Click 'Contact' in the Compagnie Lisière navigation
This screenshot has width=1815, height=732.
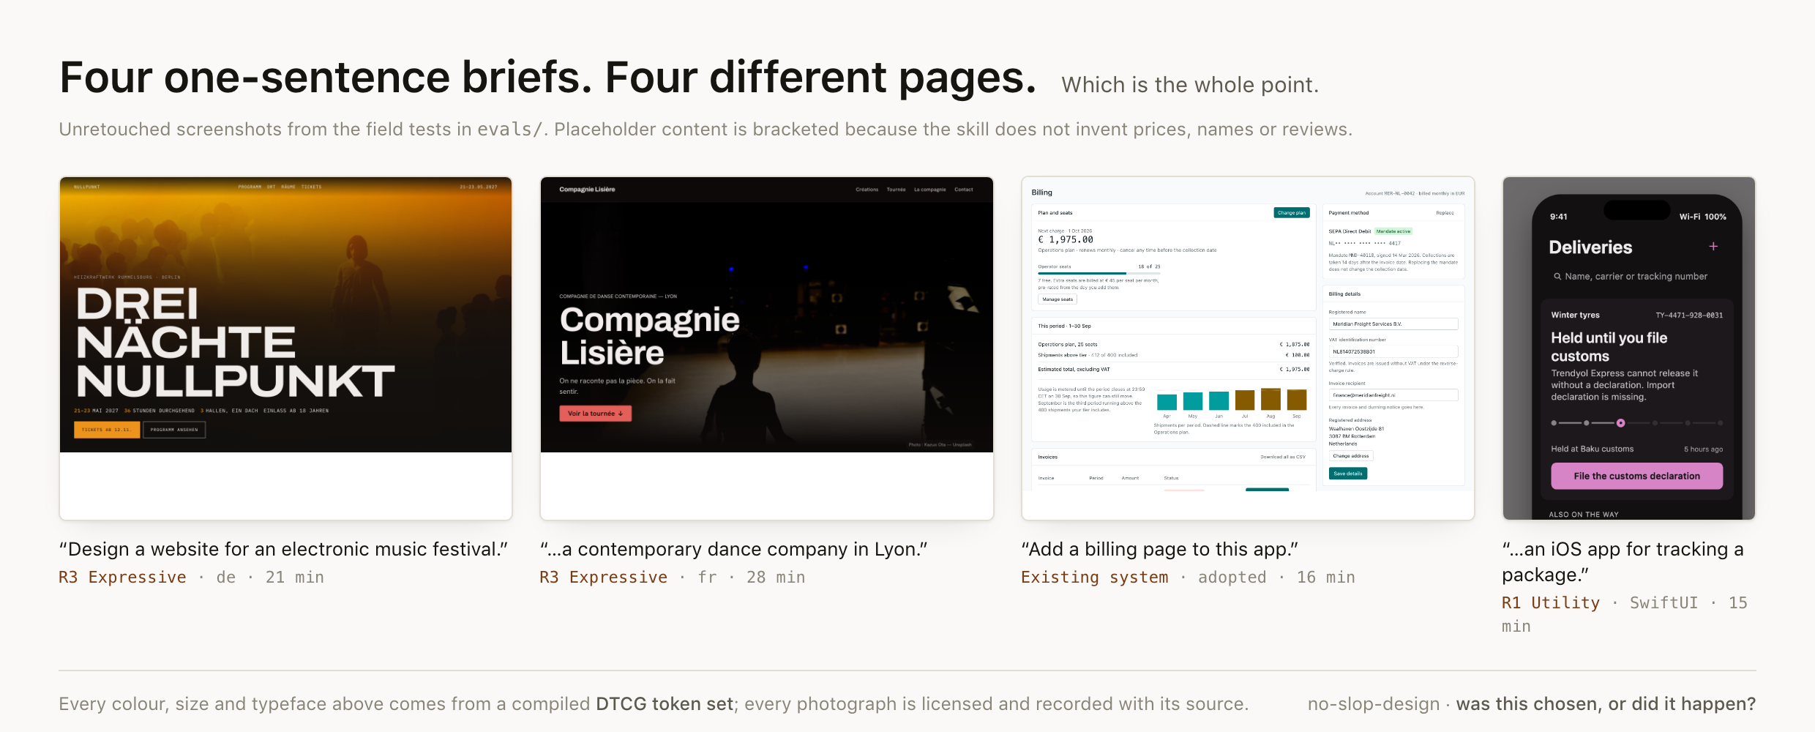click(x=963, y=190)
